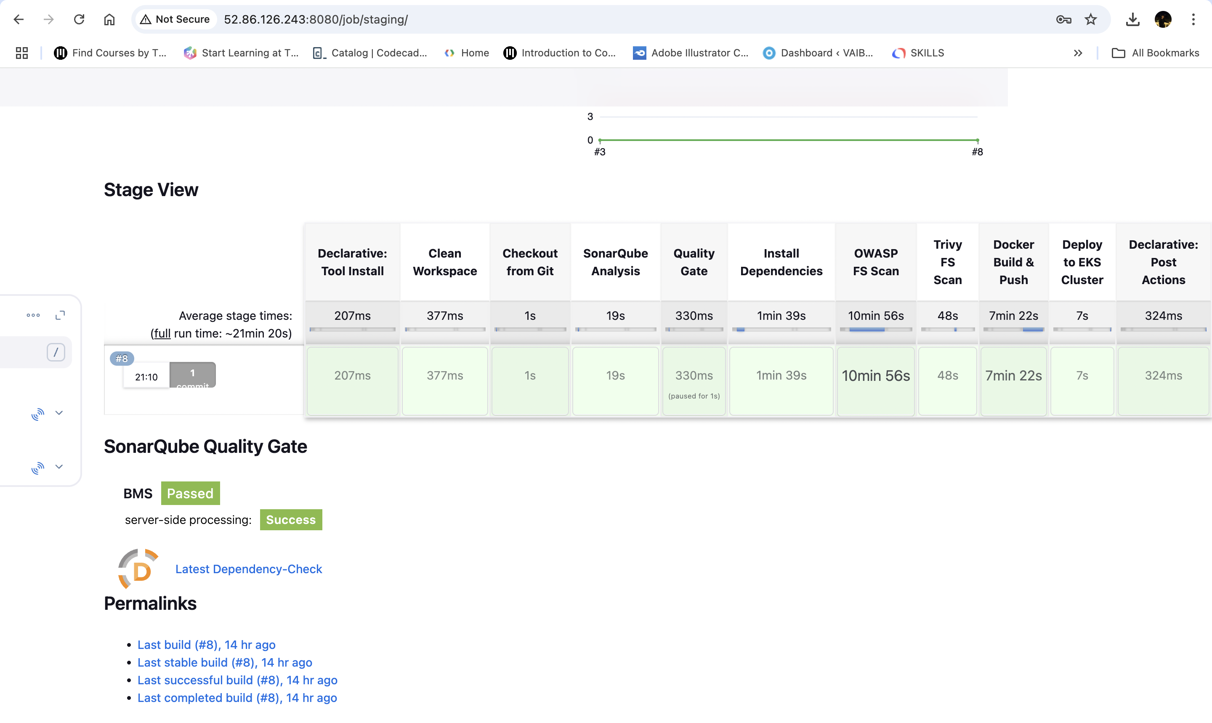Open Introduction to Co... bookmark
Screen dimensions: 1212x723
point(559,53)
